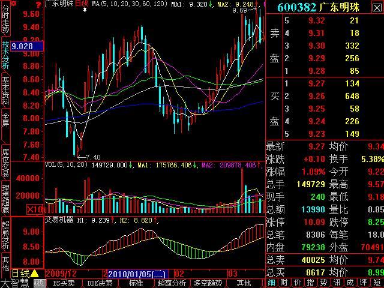Select the 细 detail tab
Image resolution: width=384 pixels, height=288 pixels.
(271, 283)
